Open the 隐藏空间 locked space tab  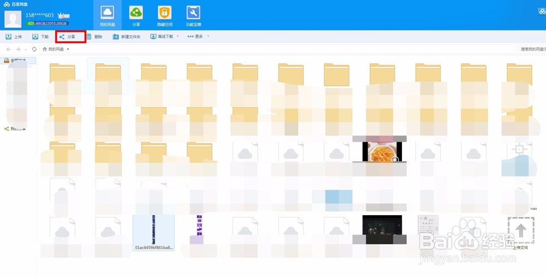point(165,16)
